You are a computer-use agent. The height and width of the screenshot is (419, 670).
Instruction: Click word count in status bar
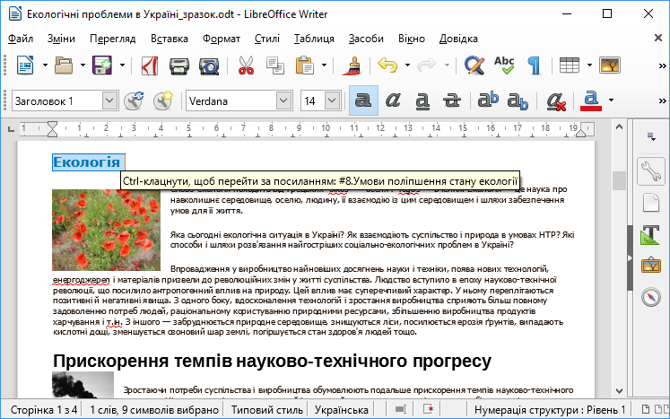click(x=154, y=410)
